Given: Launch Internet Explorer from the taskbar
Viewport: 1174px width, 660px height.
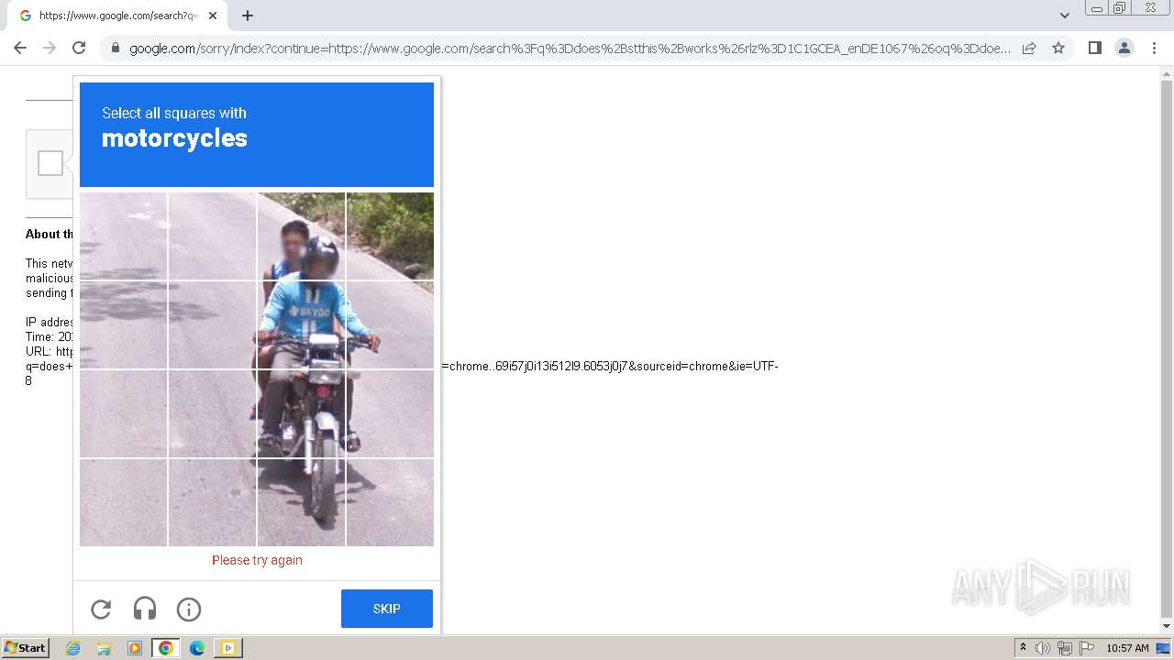Looking at the screenshot, I should click(73, 648).
